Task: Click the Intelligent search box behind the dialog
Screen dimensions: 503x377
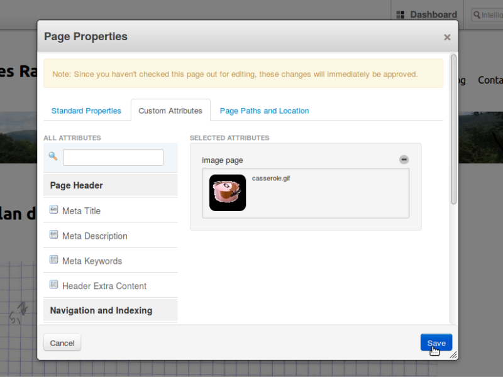Action: pyautogui.click(x=487, y=14)
